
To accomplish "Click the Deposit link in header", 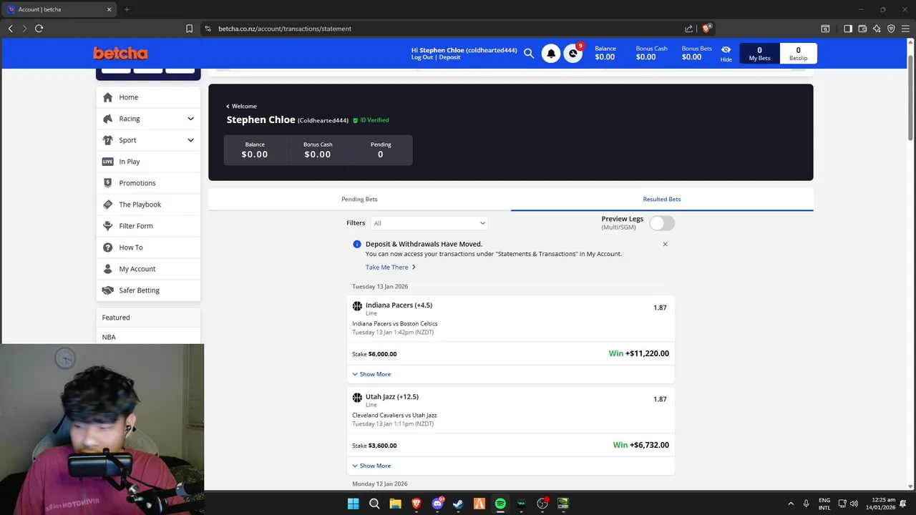I will point(450,57).
